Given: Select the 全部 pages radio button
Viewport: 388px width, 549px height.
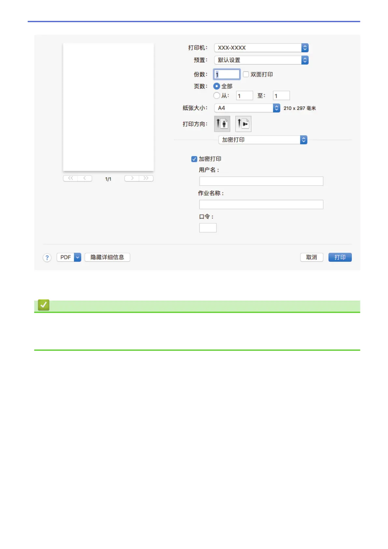Looking at the screenshot, I should click(x=216, y=86).
